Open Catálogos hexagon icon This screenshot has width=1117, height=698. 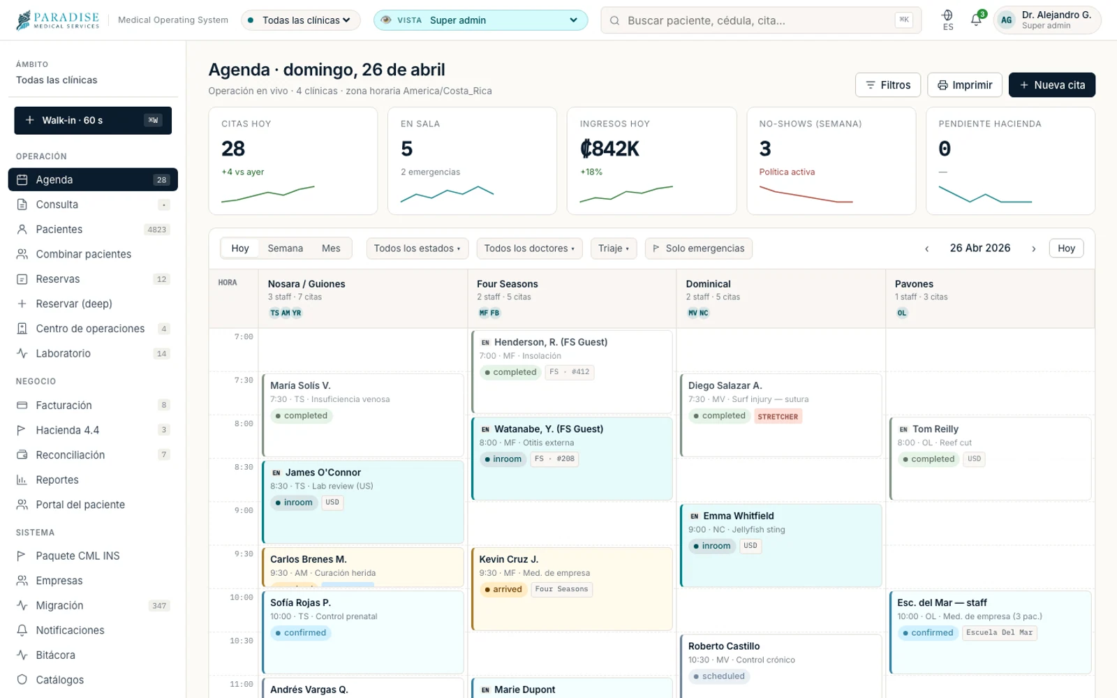[x=22, y=680]
